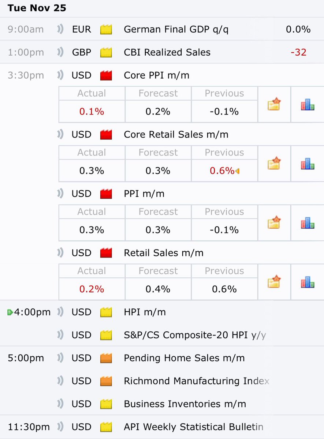
Task: Toggle the sound alert for German Final GDP
Action: click(60, 29)
